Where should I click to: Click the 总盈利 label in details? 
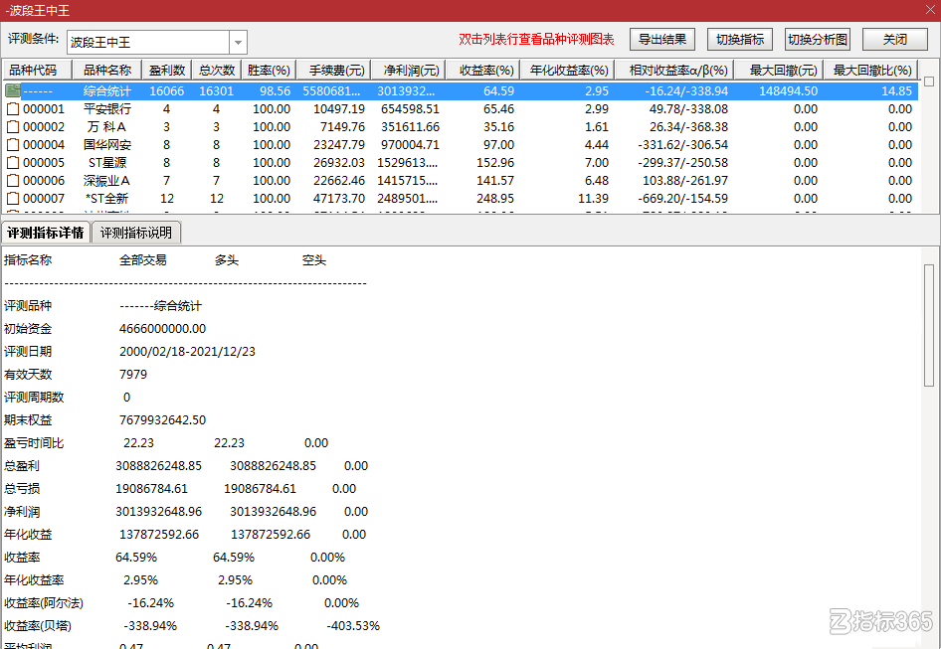(x=22, y=466)
